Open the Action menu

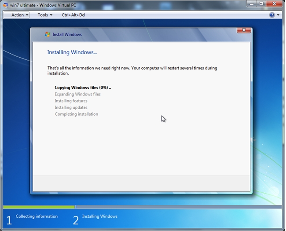pyautogui.click(x=17, y=15)
